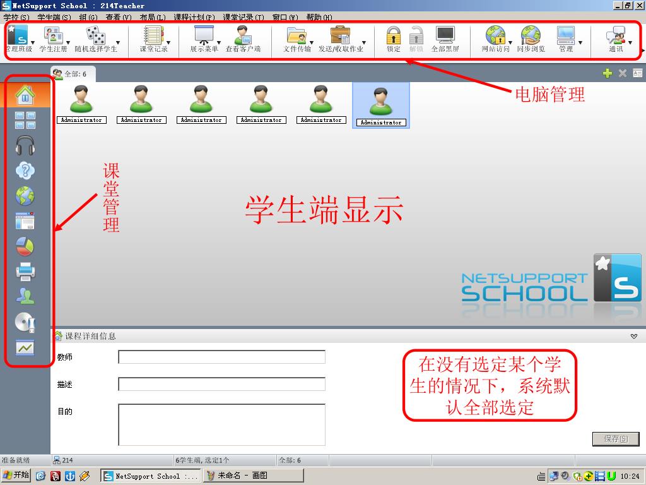This screenshot has width=646, height=485.
Task: Open the Student (学生端) menu
Action: click(x=54, y=17)
